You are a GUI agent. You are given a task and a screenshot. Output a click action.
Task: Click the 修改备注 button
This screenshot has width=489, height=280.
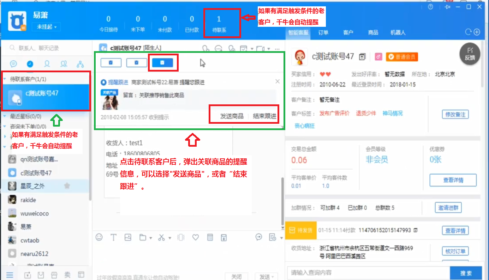[455, 114]
